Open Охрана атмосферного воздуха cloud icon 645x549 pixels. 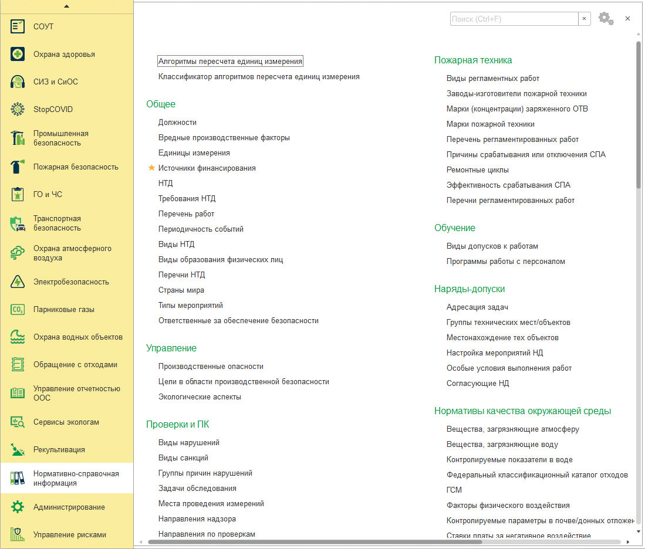click(17, 253)
